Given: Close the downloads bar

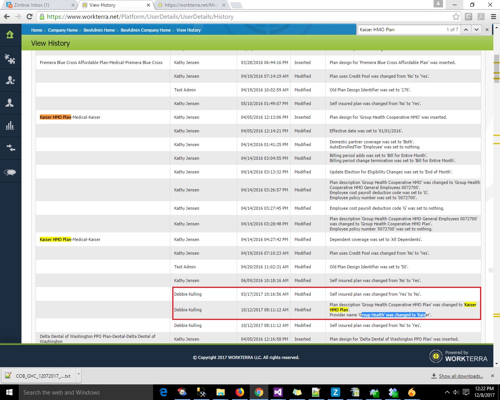Looking at the screenshot, I should click(x=492, y=376).
